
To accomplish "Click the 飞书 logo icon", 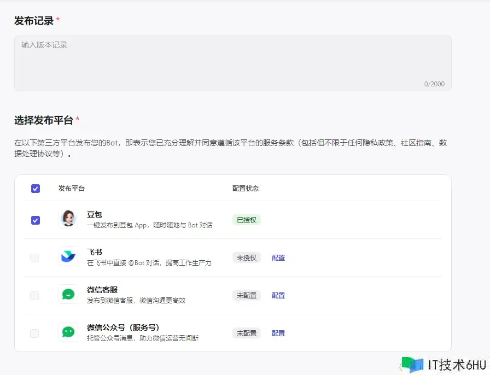I will pyautogui.click(x=68, y=256).
